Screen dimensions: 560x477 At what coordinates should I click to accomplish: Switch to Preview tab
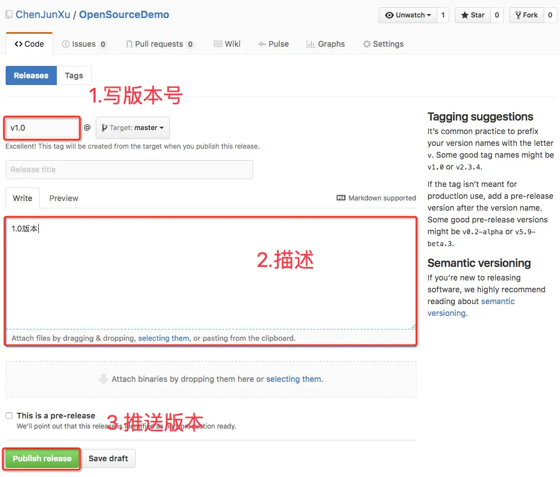coord(64,198)
